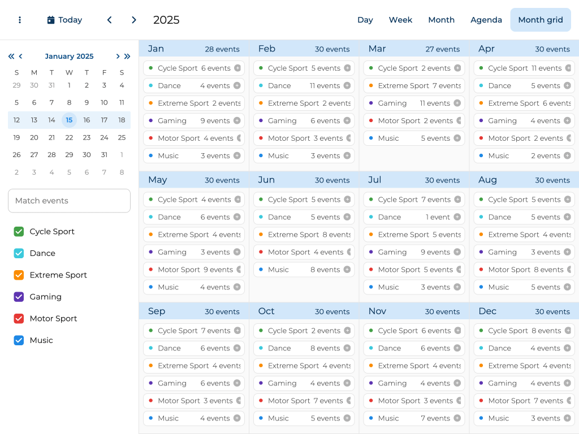Jump forward one year in mini calendar
The image size is (579, 434).
[x=127, y=57]
